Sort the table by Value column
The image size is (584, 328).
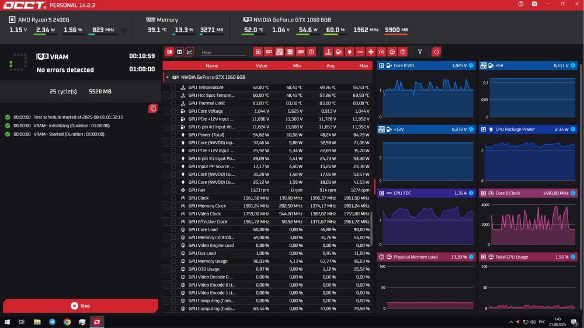[x=262, y=66]
